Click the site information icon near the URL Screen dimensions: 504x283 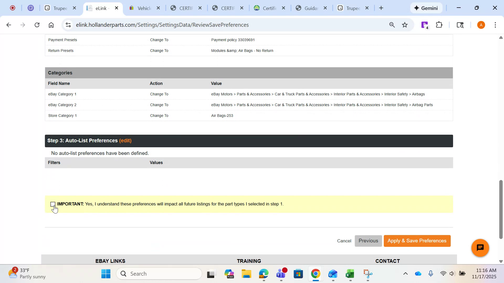click(68, 25)
